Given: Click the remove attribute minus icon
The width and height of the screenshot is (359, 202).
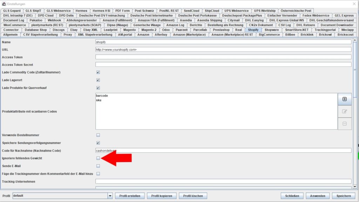Looking at the screenshot, I should [x=345, y=124].
